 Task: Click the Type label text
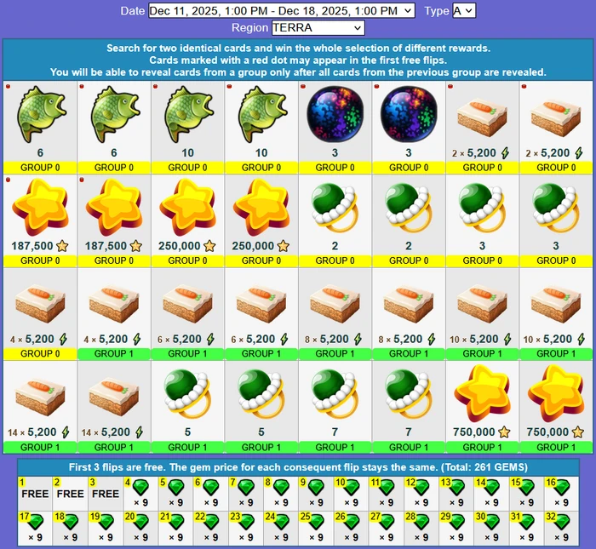click(437, 11)
